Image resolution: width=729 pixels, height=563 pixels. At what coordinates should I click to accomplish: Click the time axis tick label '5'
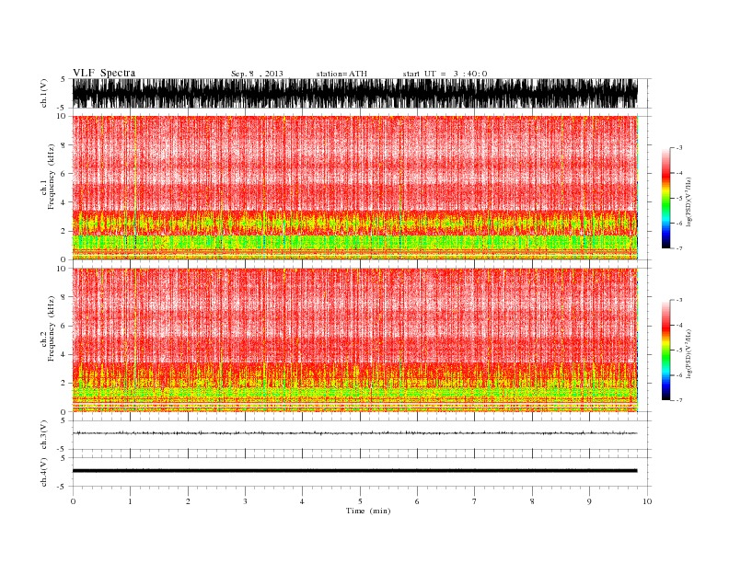360,501
